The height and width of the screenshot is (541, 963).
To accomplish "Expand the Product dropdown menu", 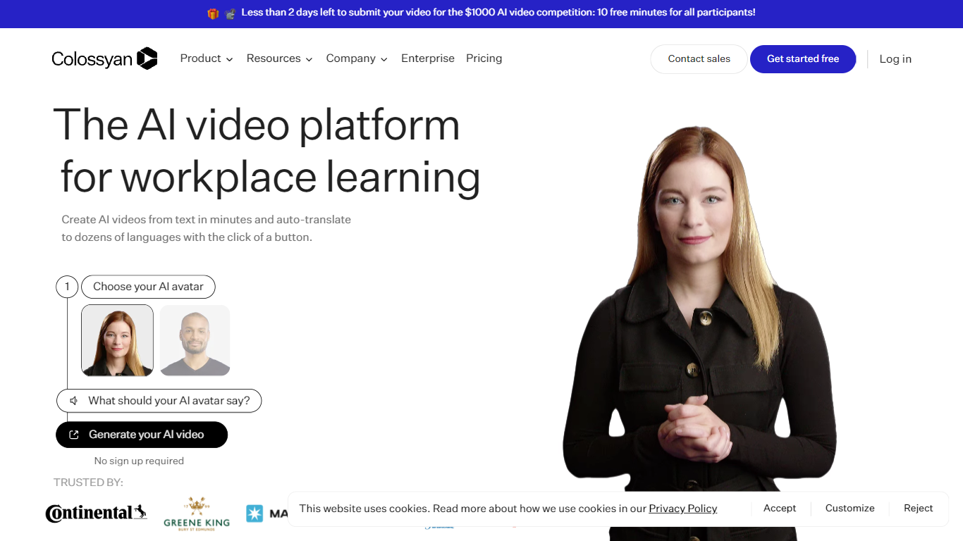I will [206, 58].
